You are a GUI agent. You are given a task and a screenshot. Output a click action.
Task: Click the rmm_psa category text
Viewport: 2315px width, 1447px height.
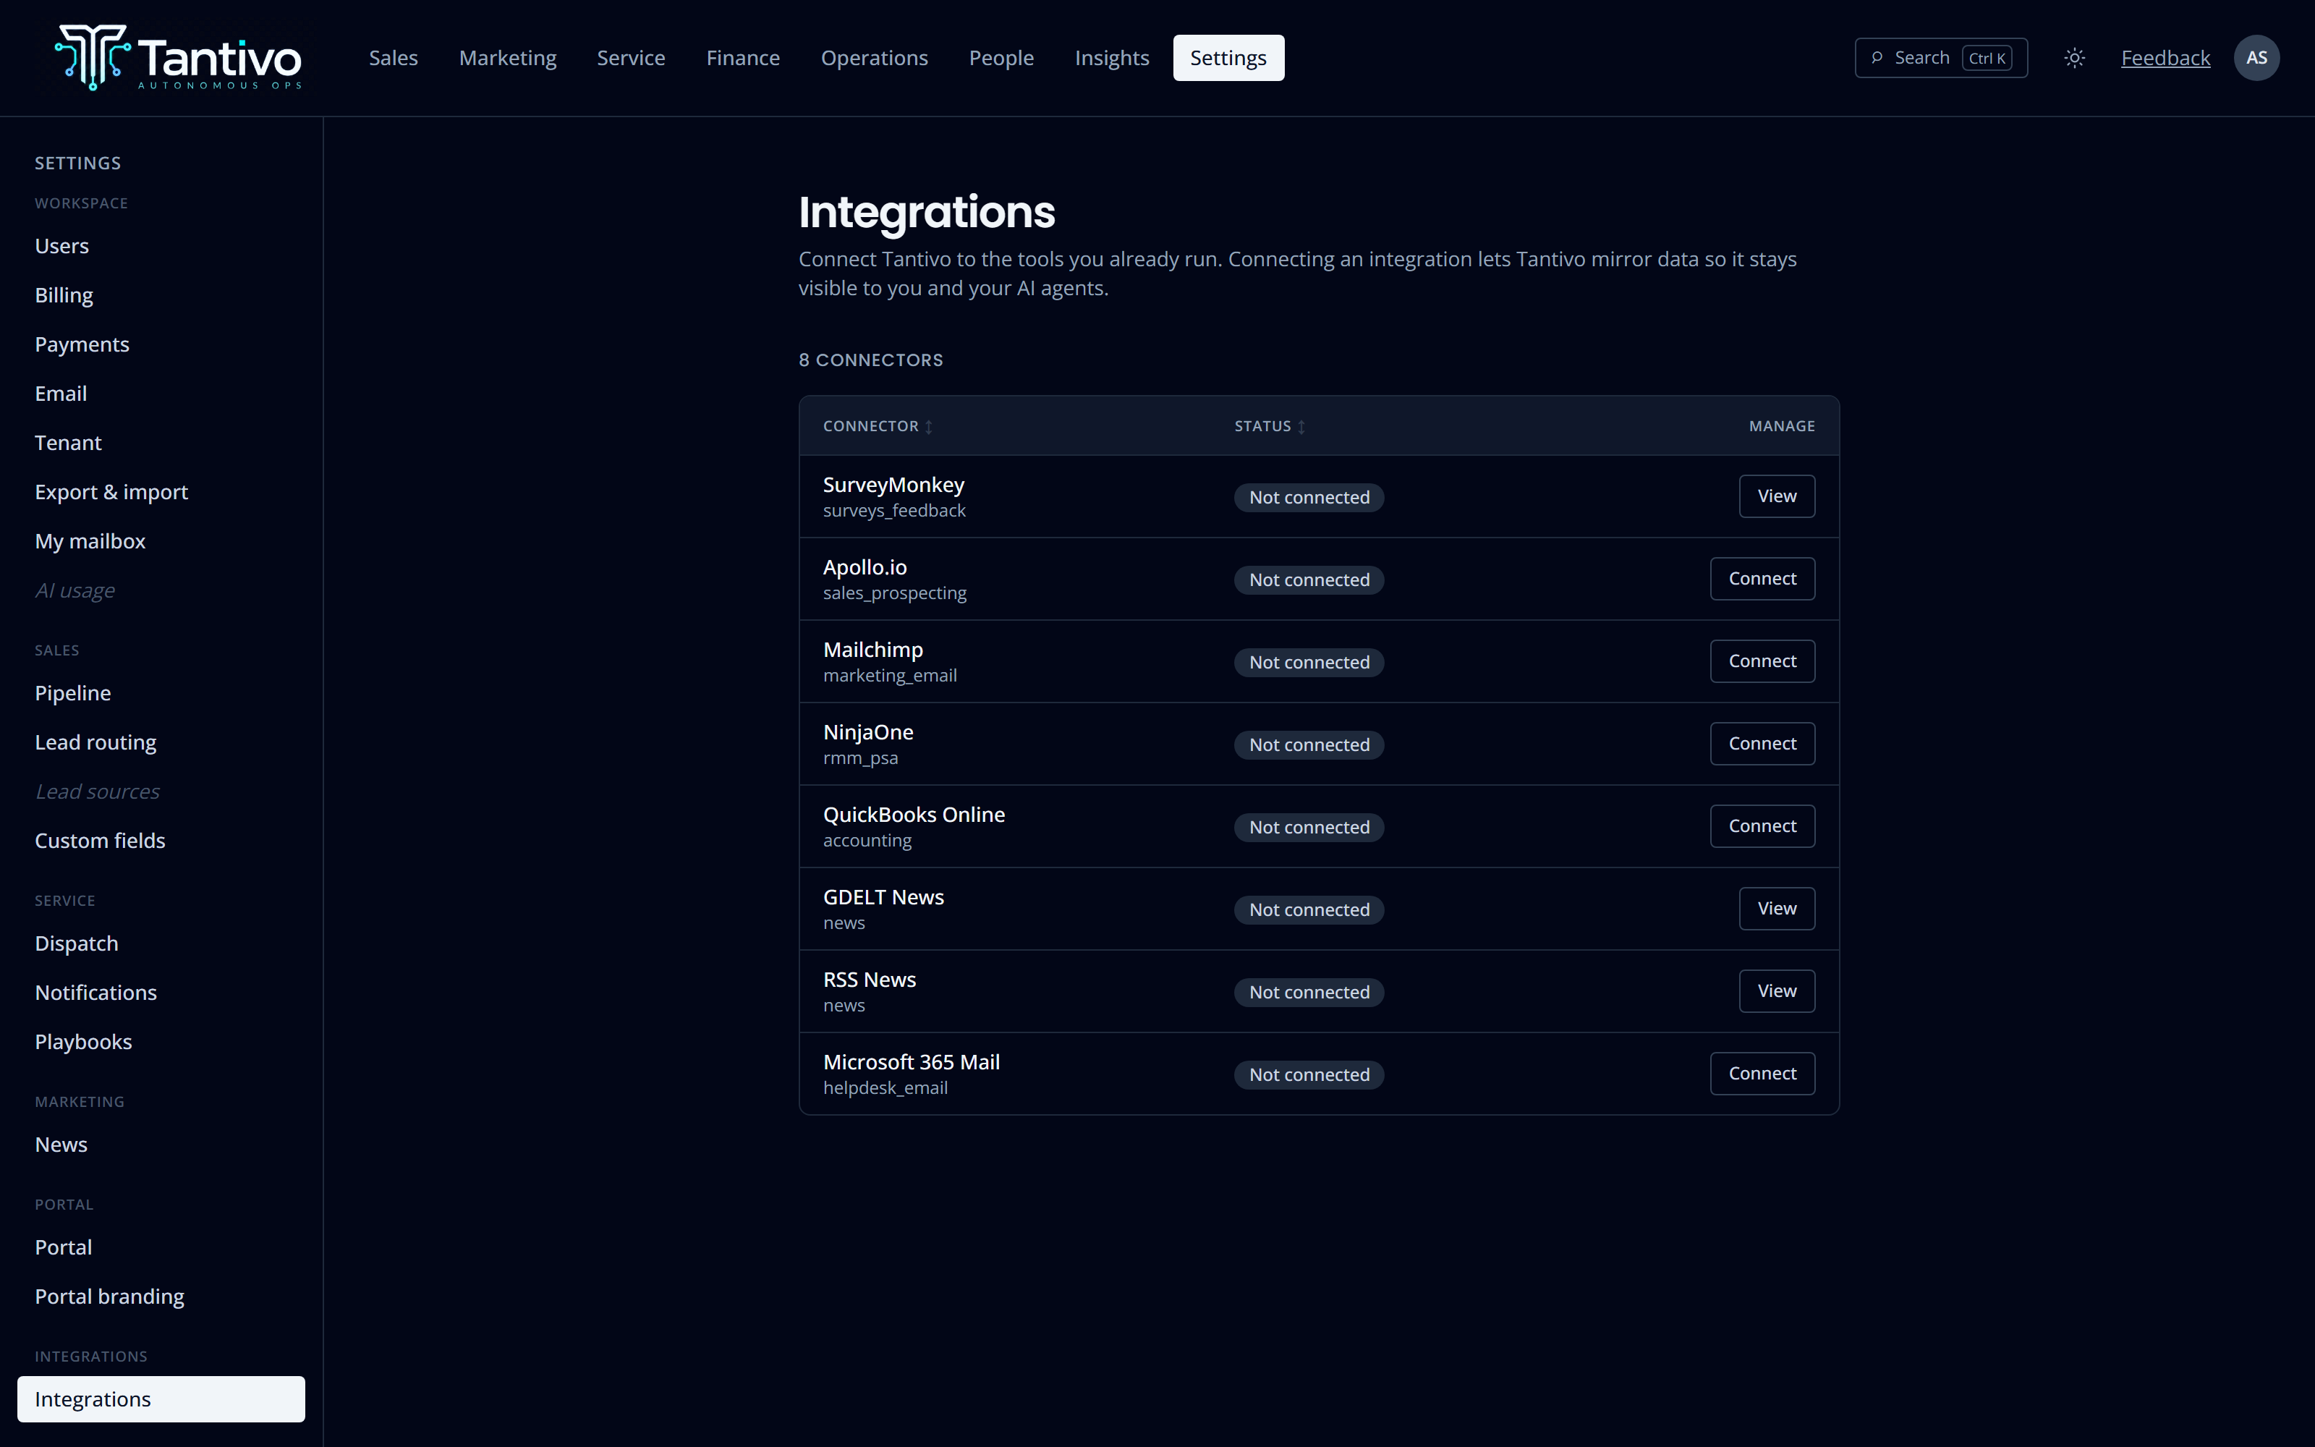click(x=860, y=758)
